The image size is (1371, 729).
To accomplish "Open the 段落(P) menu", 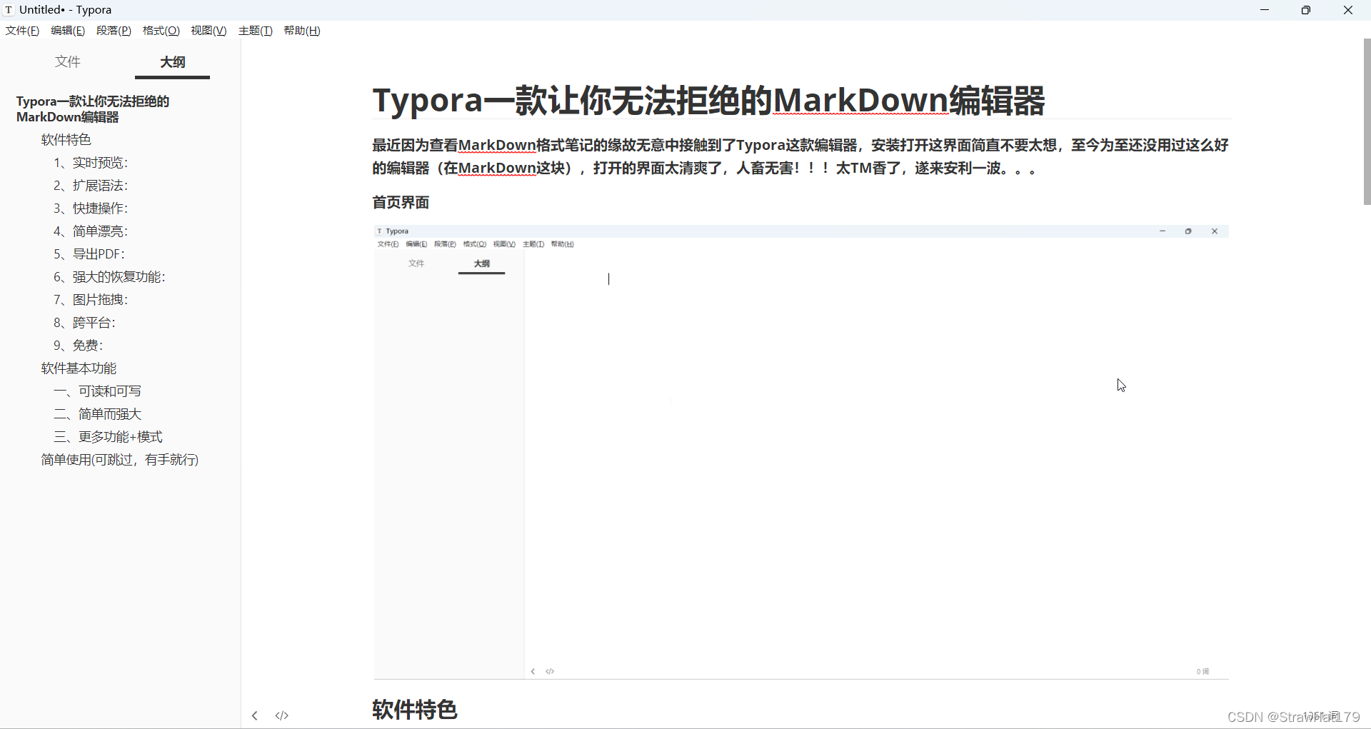I will pos(114,31).
